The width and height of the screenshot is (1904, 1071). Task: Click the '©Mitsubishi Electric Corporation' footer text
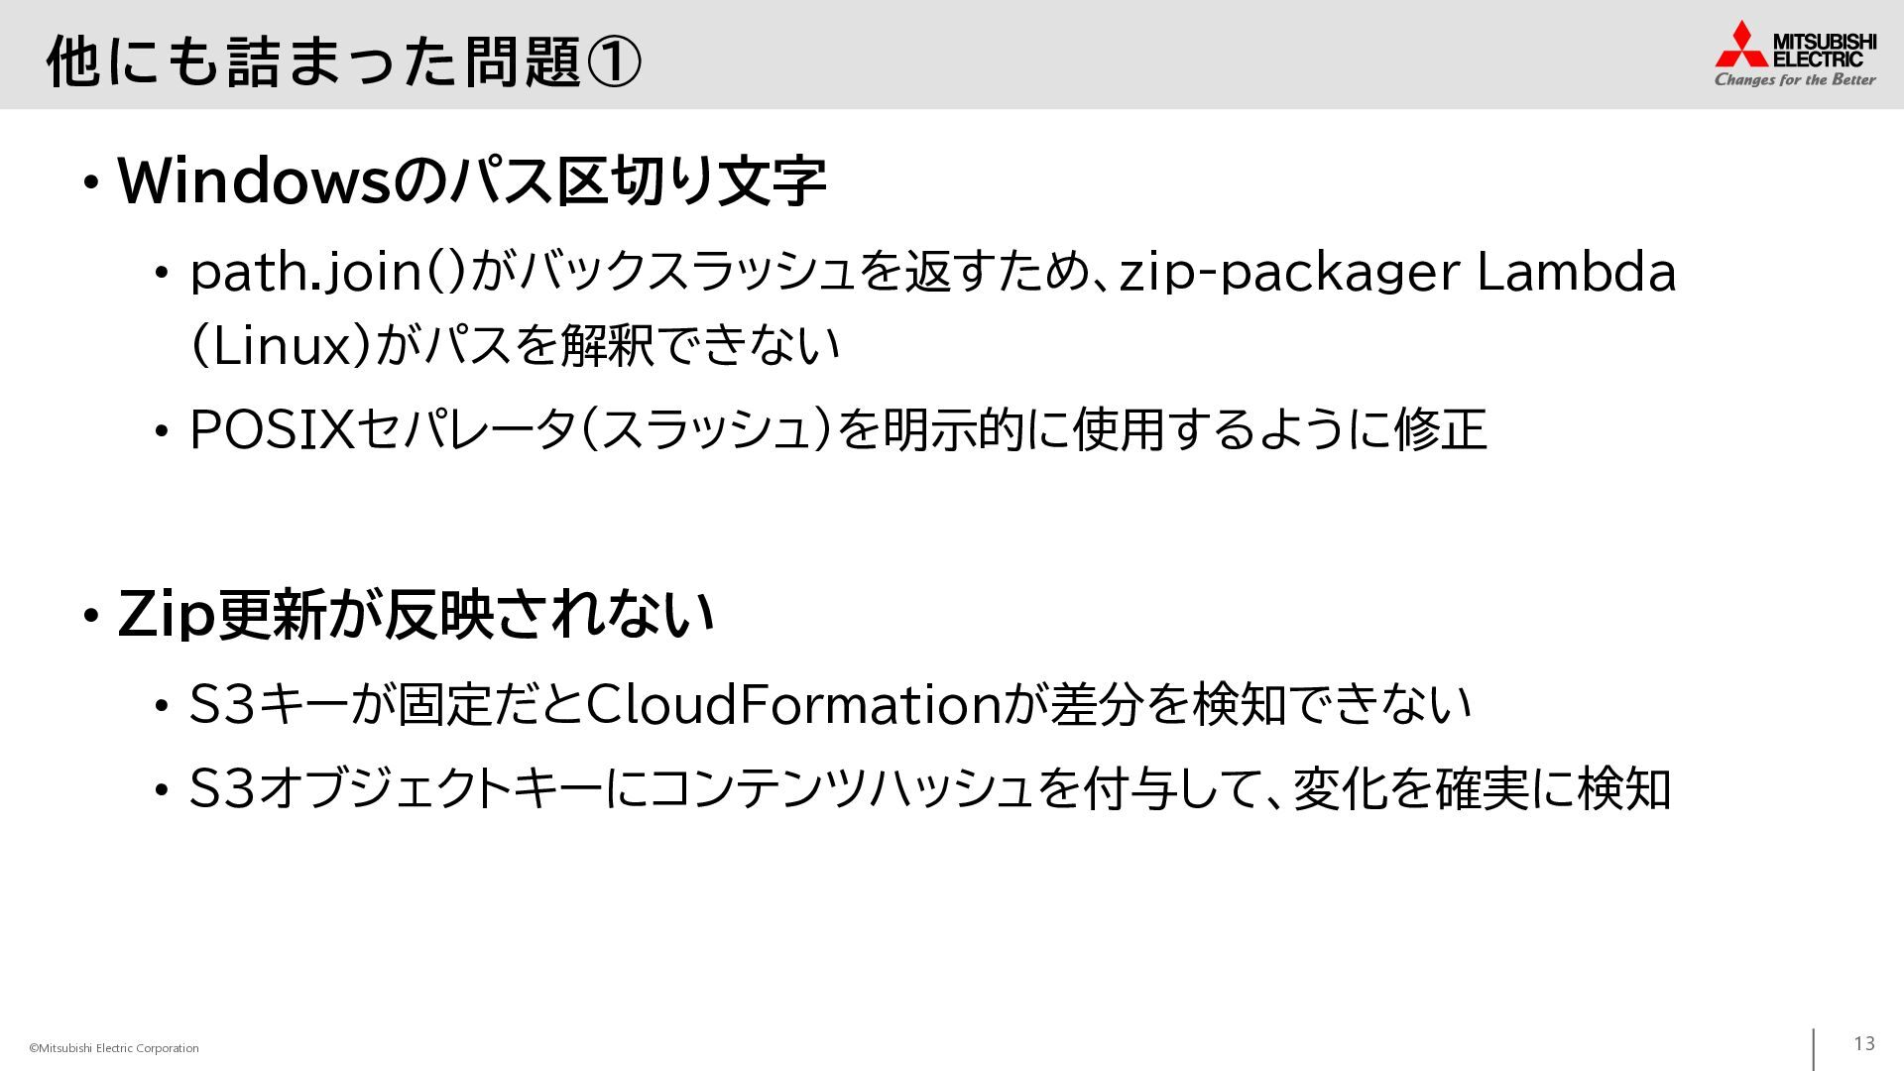click(x=114, y=1048)
